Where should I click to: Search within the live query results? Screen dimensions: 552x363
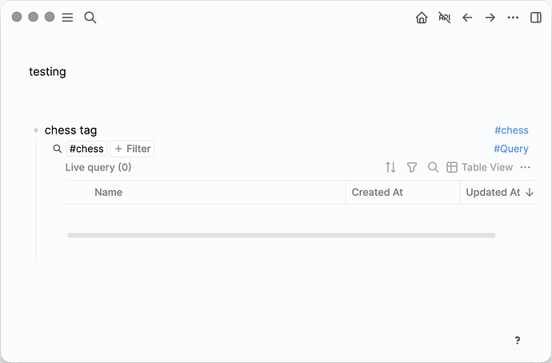(x=433, y=167)
